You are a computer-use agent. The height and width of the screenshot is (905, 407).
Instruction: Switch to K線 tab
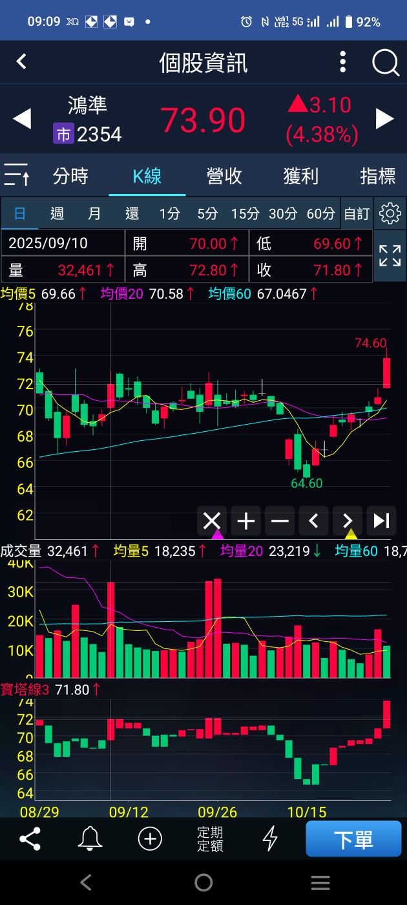147,176
